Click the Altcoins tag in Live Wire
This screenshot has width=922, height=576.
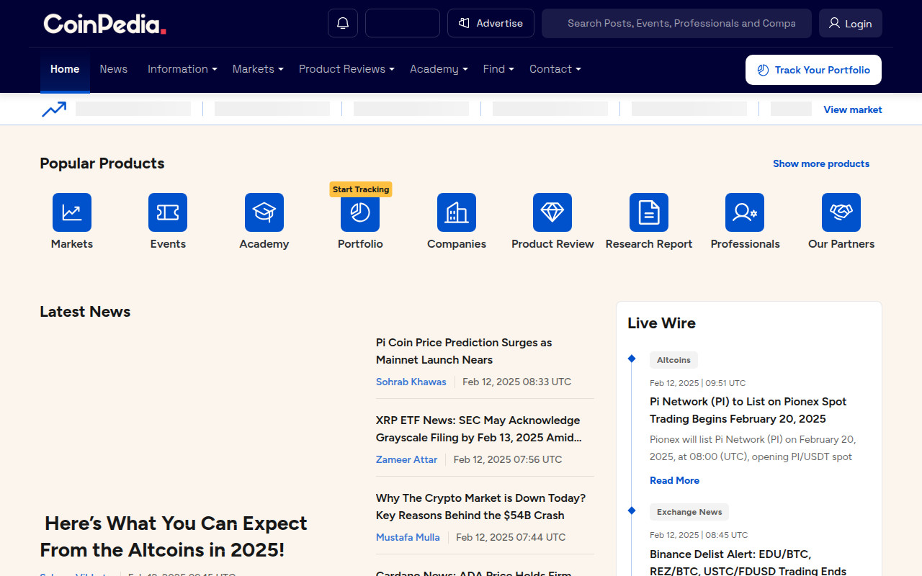673,360
